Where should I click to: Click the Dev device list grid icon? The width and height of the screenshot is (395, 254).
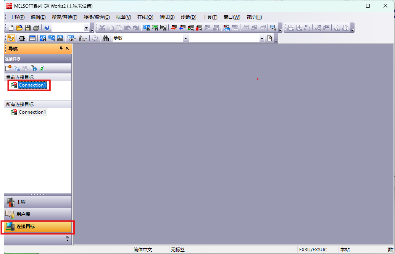(52, 38)
